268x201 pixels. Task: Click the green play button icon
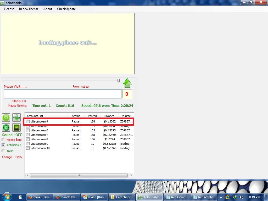click(6, 127)
